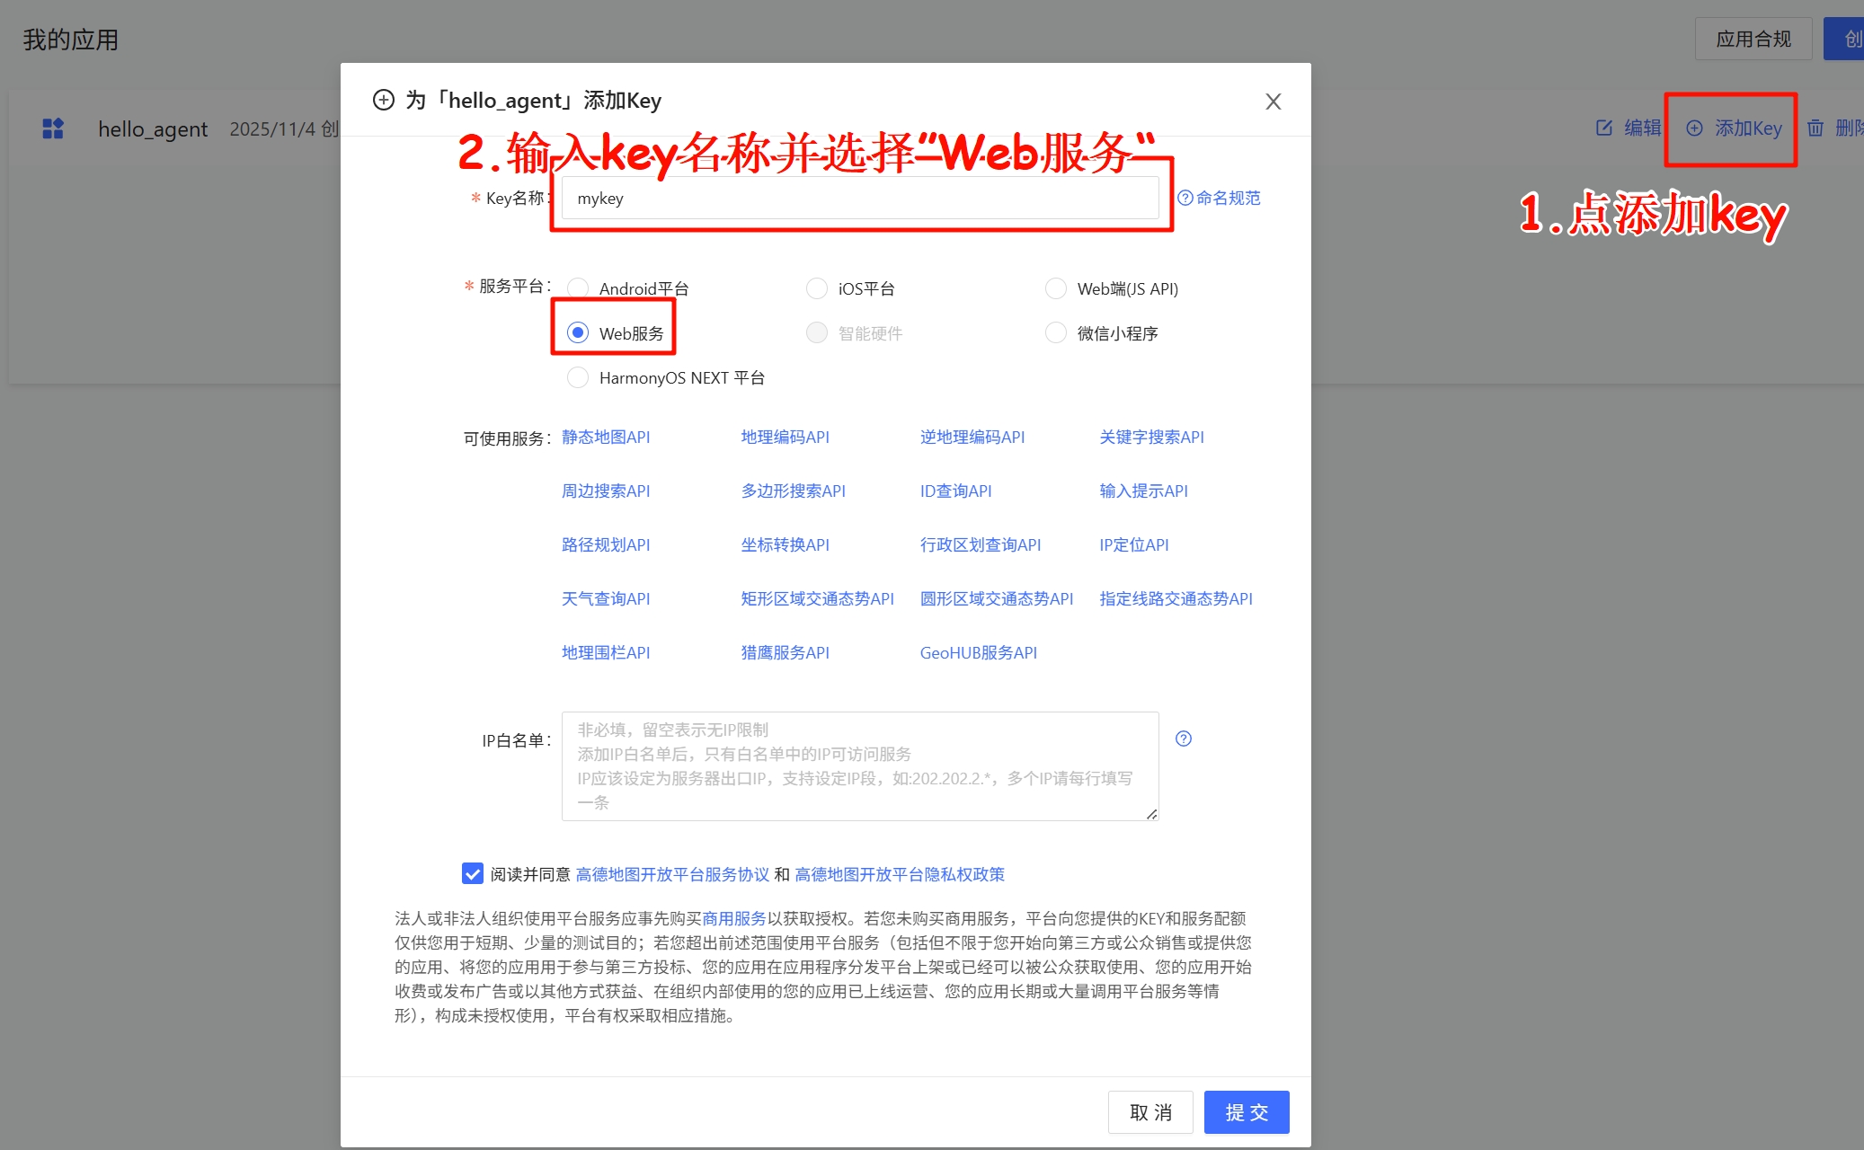Uncheck the 阅读并同意 agreement checkbox

coord(473,872)
